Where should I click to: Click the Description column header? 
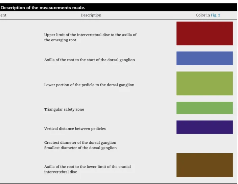(91, 15)
